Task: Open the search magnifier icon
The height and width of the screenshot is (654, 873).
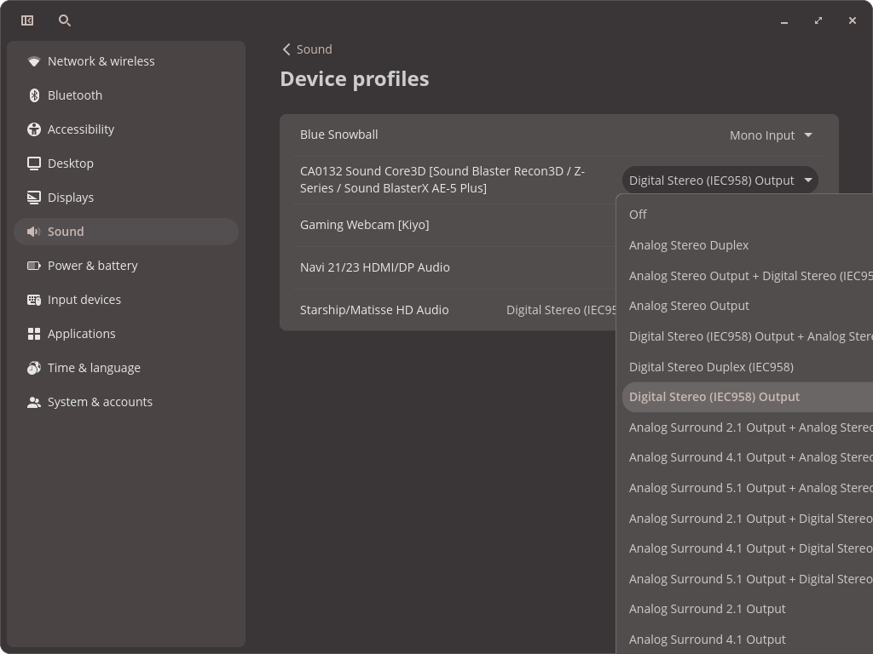Action: tap(65, 20)
